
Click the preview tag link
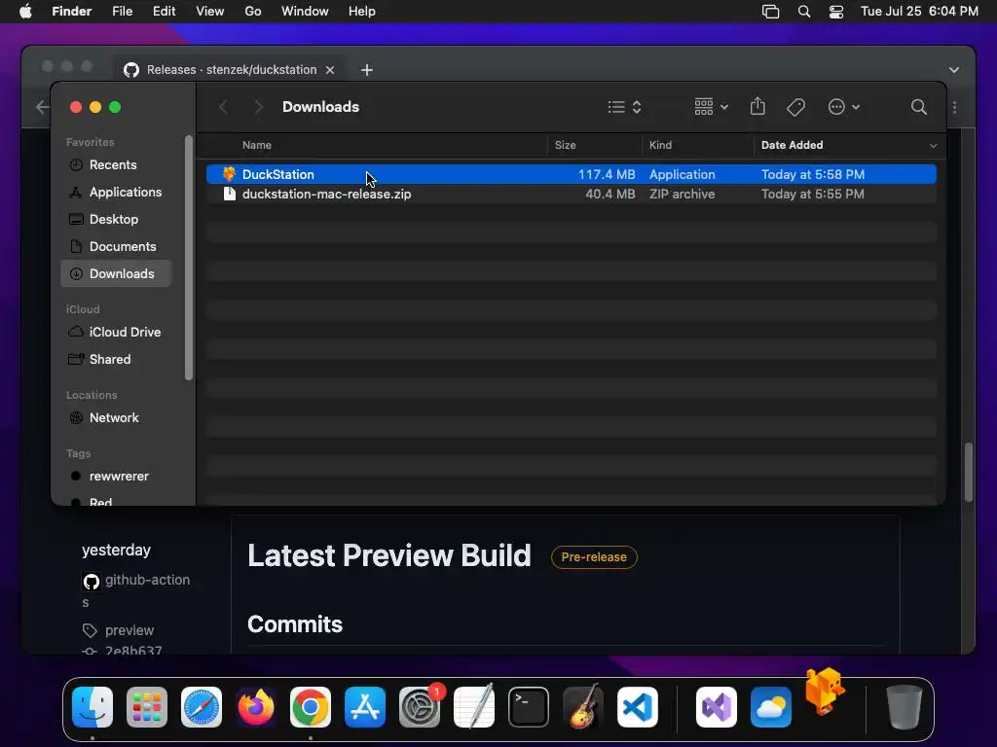(x=129, y=630)
